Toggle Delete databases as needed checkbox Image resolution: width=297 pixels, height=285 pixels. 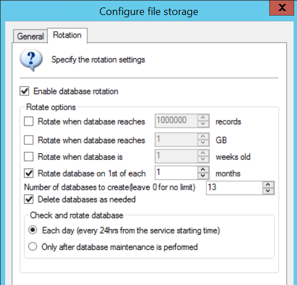[29, 199]
